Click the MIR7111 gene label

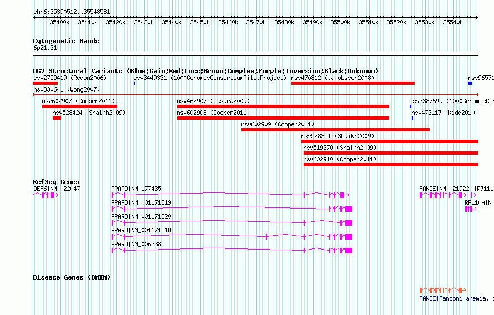pos(482,189)
